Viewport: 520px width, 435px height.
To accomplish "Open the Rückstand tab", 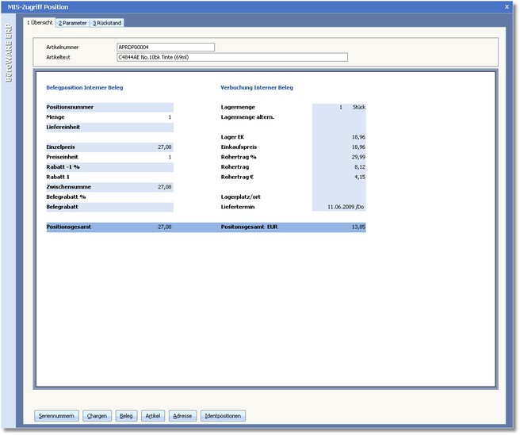I will 107,23.
